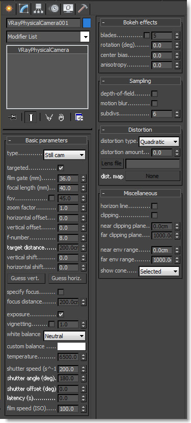The height and width of the screenshot is (423, 191).
Task: Open the Display panel tab
Action: (68, 9)
